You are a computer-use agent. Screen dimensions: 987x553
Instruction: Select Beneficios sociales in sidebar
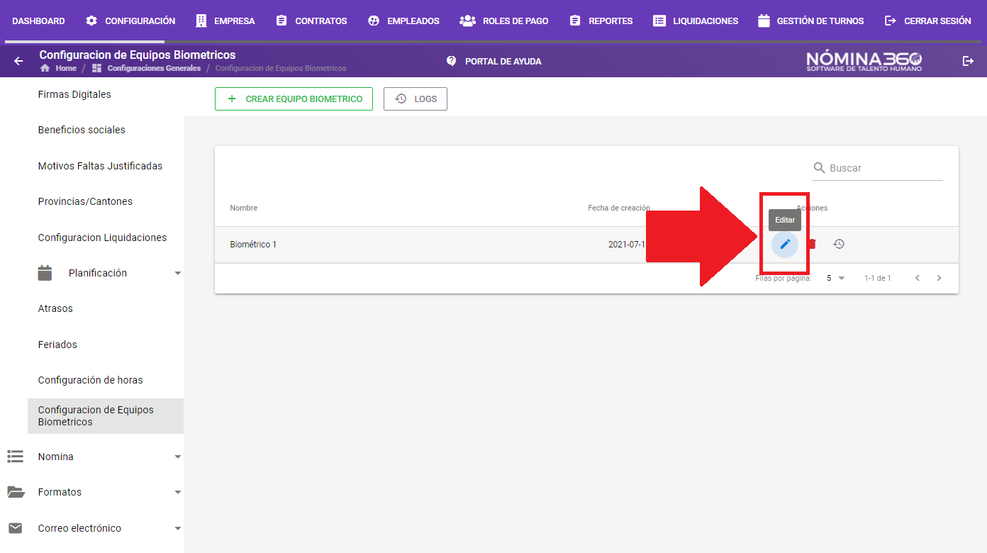tap(82, 130)
